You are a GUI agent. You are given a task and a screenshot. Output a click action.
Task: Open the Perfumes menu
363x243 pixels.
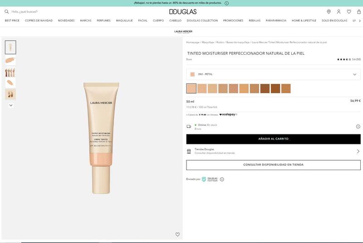(x=103, y=20)
